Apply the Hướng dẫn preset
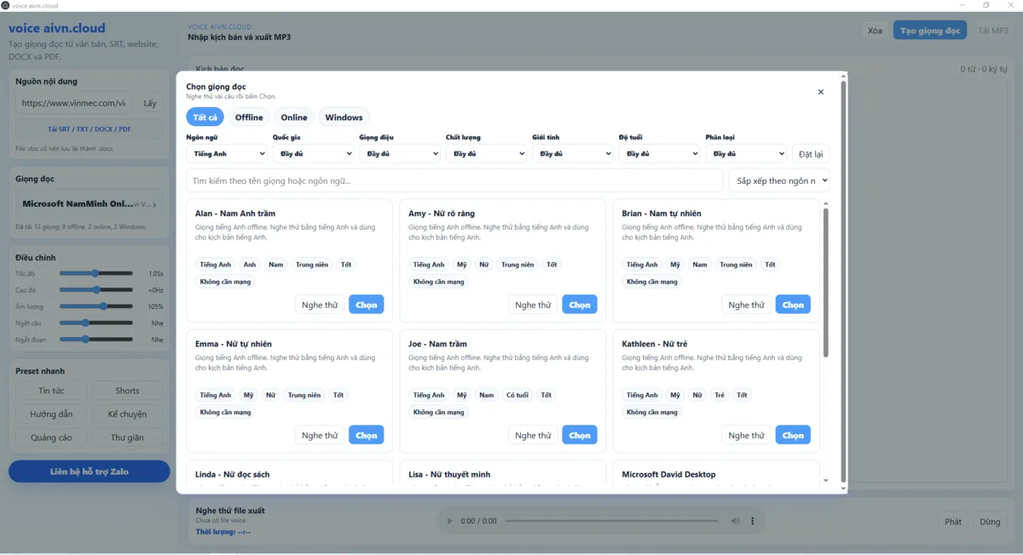Image resolution: width=1023 pixels, height=555 pixels. (x=51, y=415)
